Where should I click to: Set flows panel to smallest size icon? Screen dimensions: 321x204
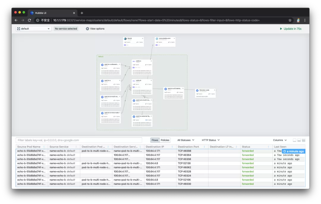(x=294, y=140)
